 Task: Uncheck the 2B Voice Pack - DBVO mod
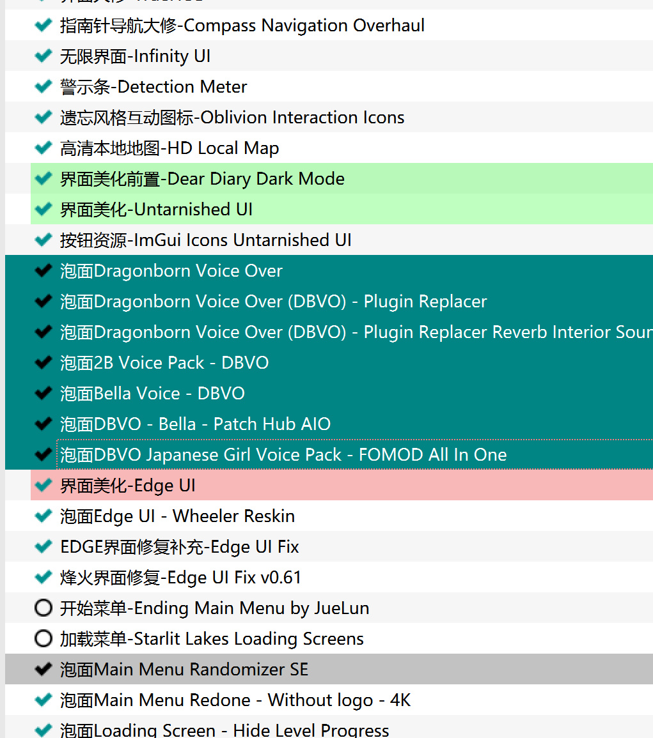click(43, 363)
